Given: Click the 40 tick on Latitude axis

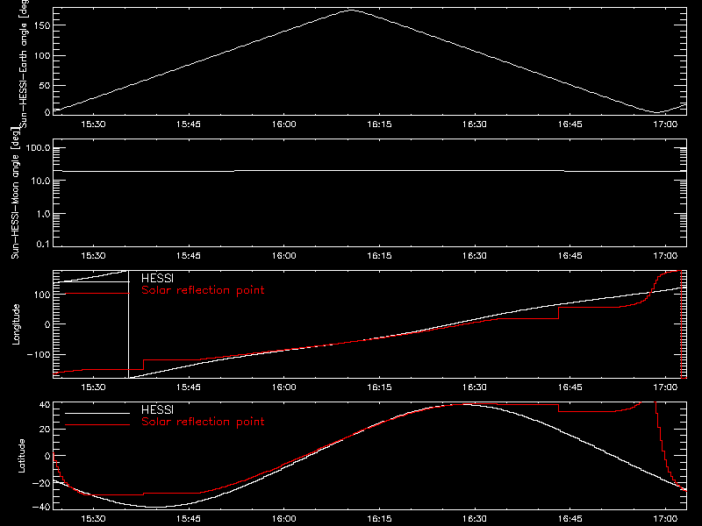Looking at the screenshot, I should 45,404.
